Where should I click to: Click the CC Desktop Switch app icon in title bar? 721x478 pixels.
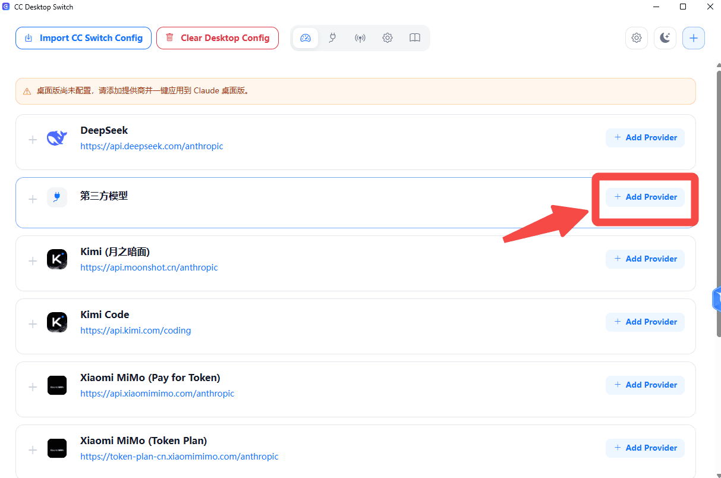pos(7,7)
